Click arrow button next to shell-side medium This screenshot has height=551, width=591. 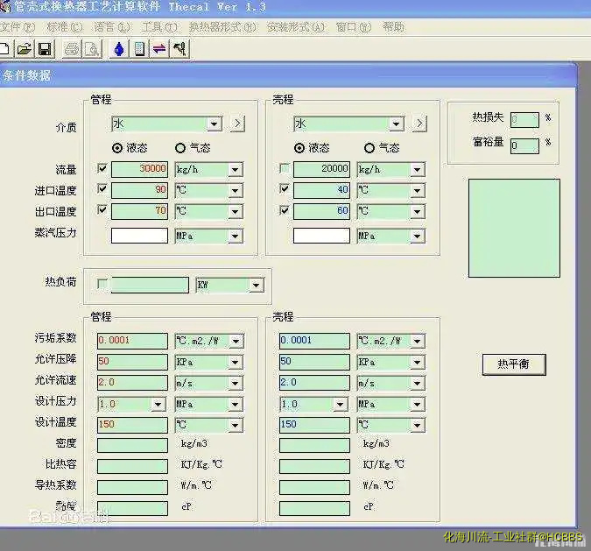tap(419, 124)
